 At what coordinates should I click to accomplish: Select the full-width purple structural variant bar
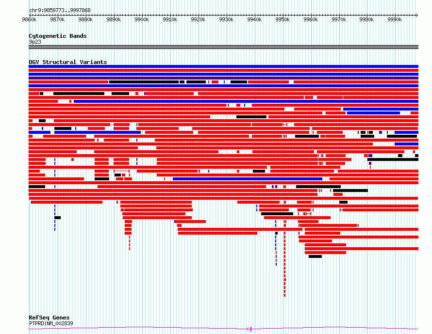coord(223,78)
